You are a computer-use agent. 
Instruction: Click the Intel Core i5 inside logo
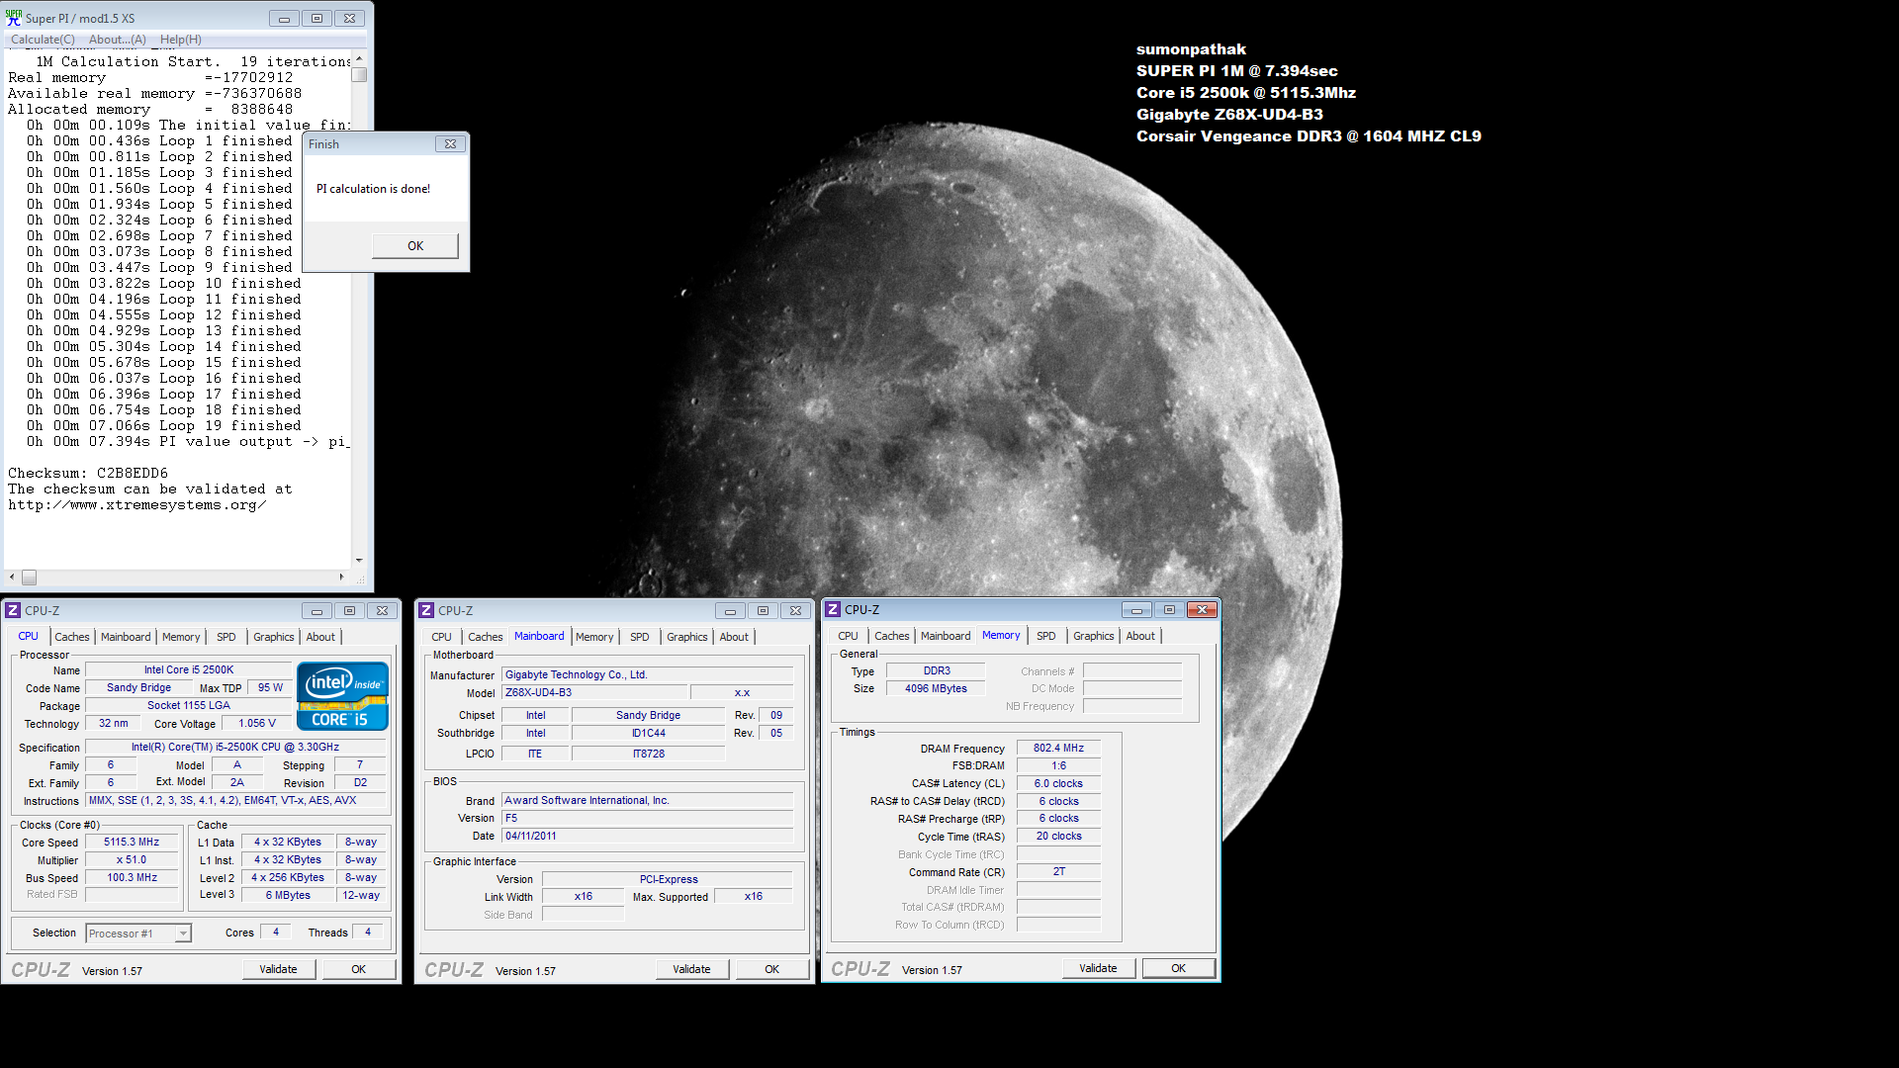(342, 696)
